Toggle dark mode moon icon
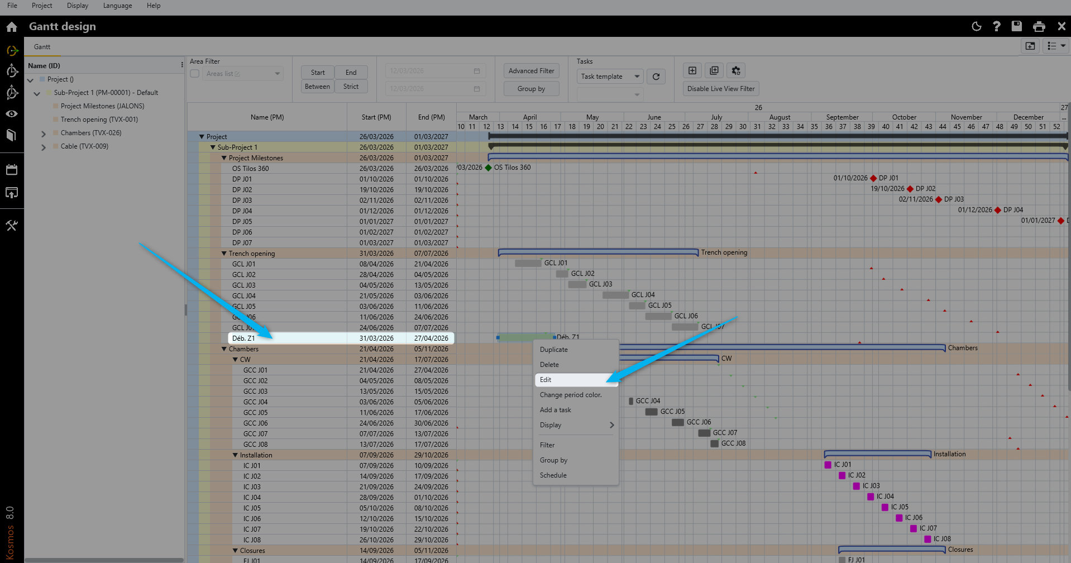1071x563 pixels. [x=977, y=26]
